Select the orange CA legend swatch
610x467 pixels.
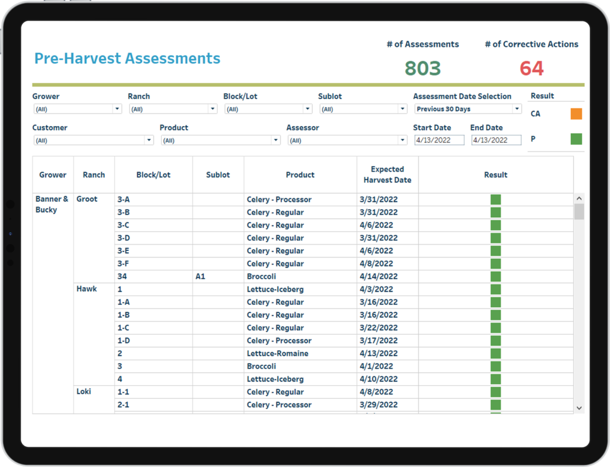point(576,114)
